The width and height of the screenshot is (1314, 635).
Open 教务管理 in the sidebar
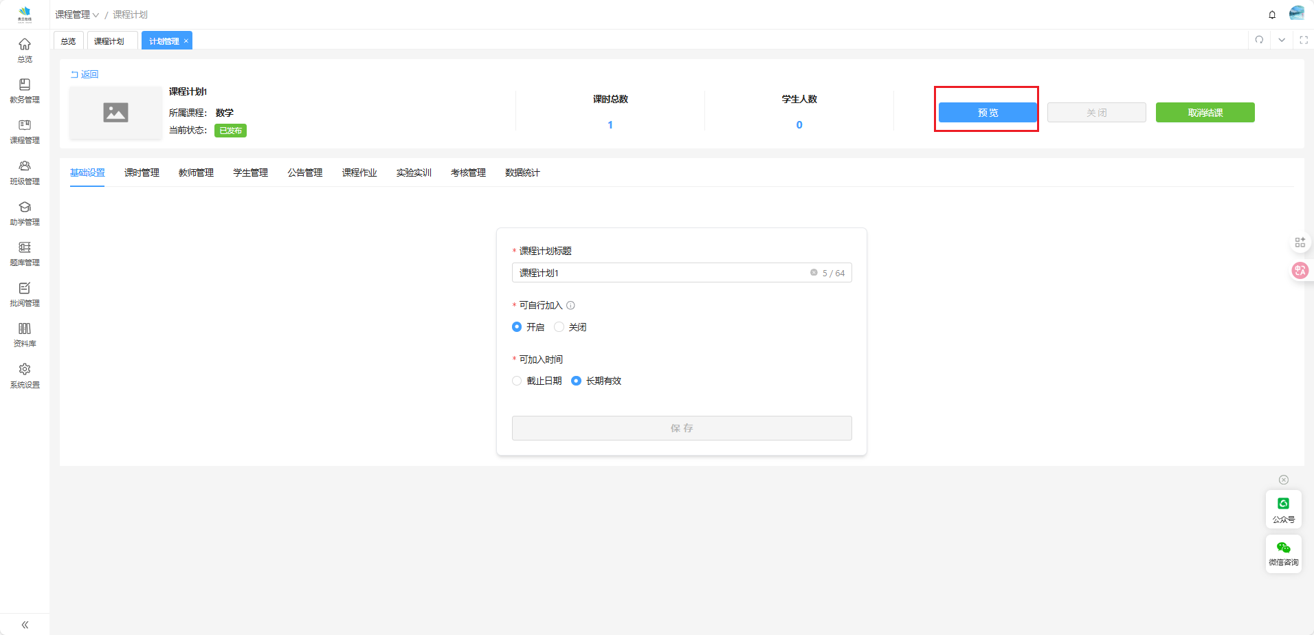click(25, 91)
